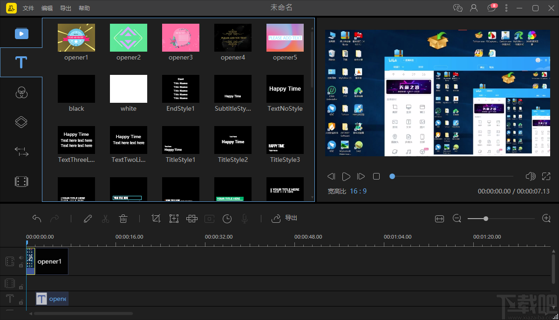Open the Filters panel from sidebar
The width and height of the screenshot is (559, 320).
coord(21,92)
